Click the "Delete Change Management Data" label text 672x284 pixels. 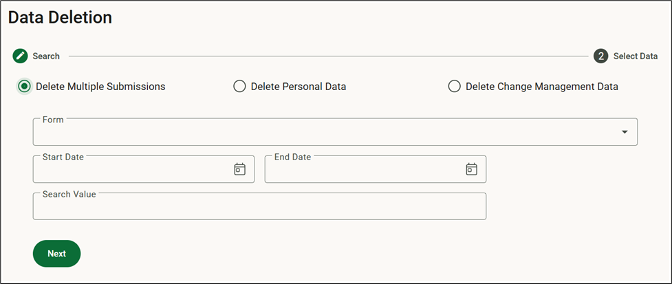click(542, 87)
